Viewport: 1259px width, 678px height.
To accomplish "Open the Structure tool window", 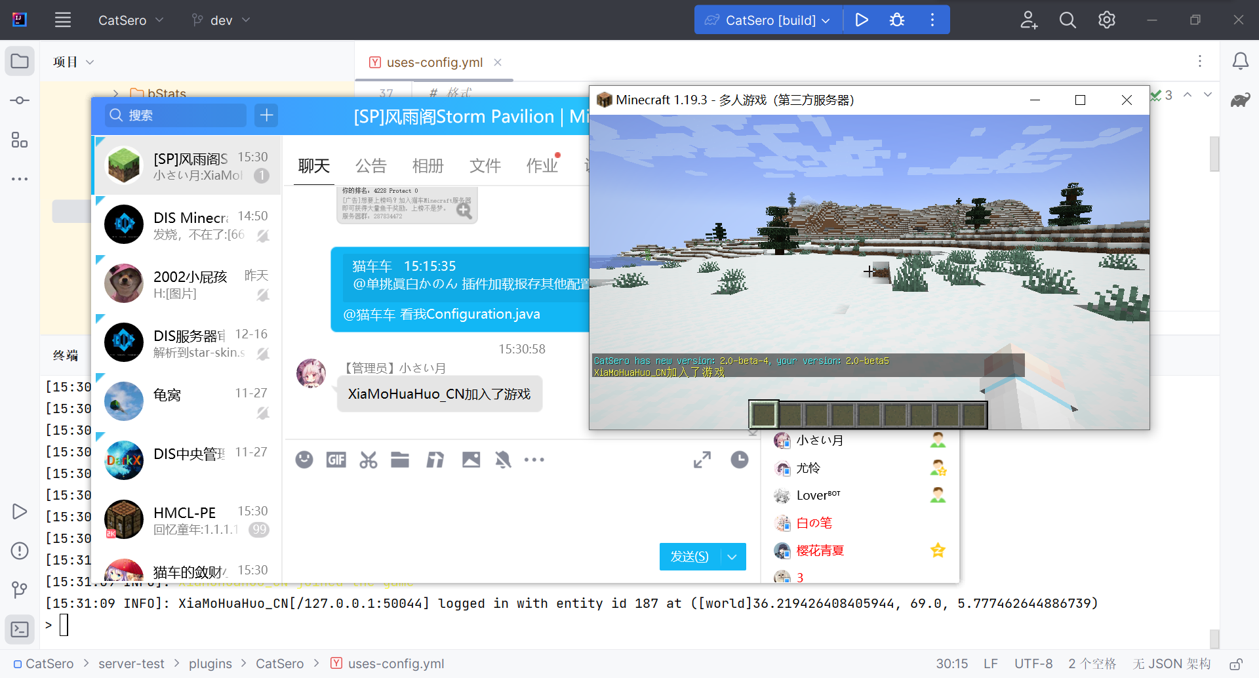I will (20, 140).
